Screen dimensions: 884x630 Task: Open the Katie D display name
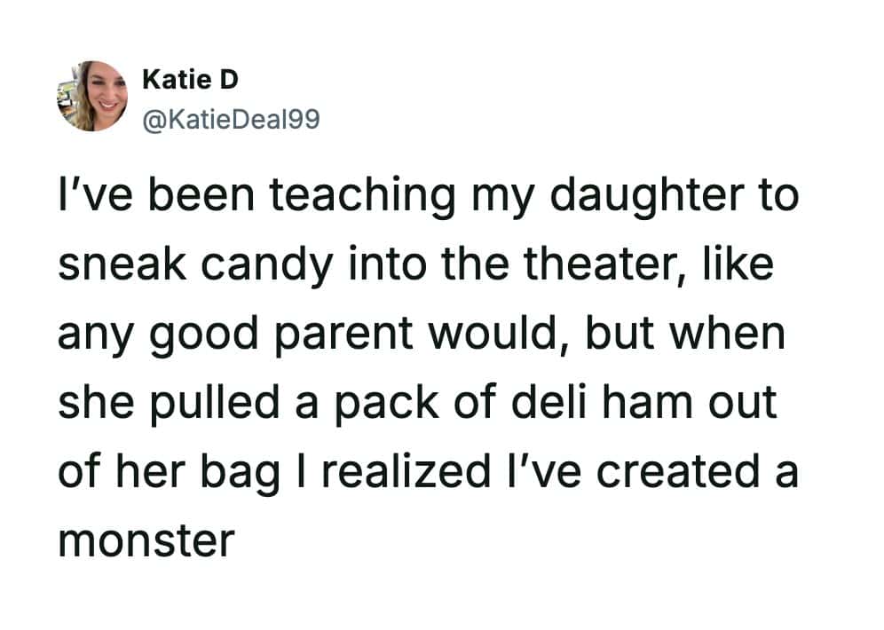point(190,80)
